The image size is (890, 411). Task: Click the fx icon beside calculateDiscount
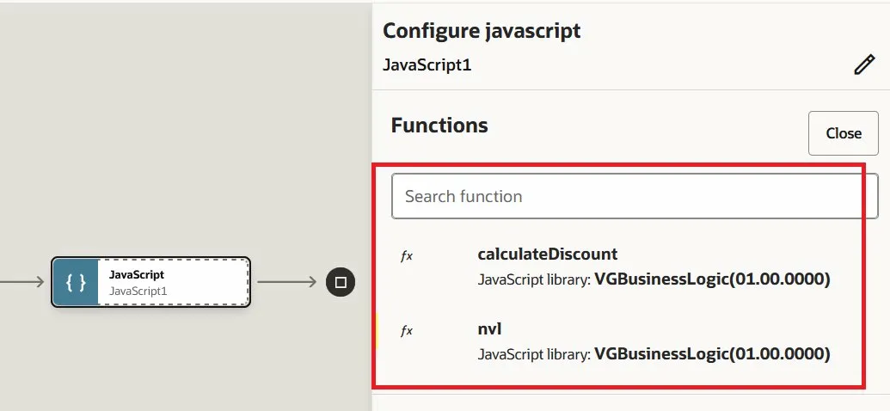pos(407,256)
